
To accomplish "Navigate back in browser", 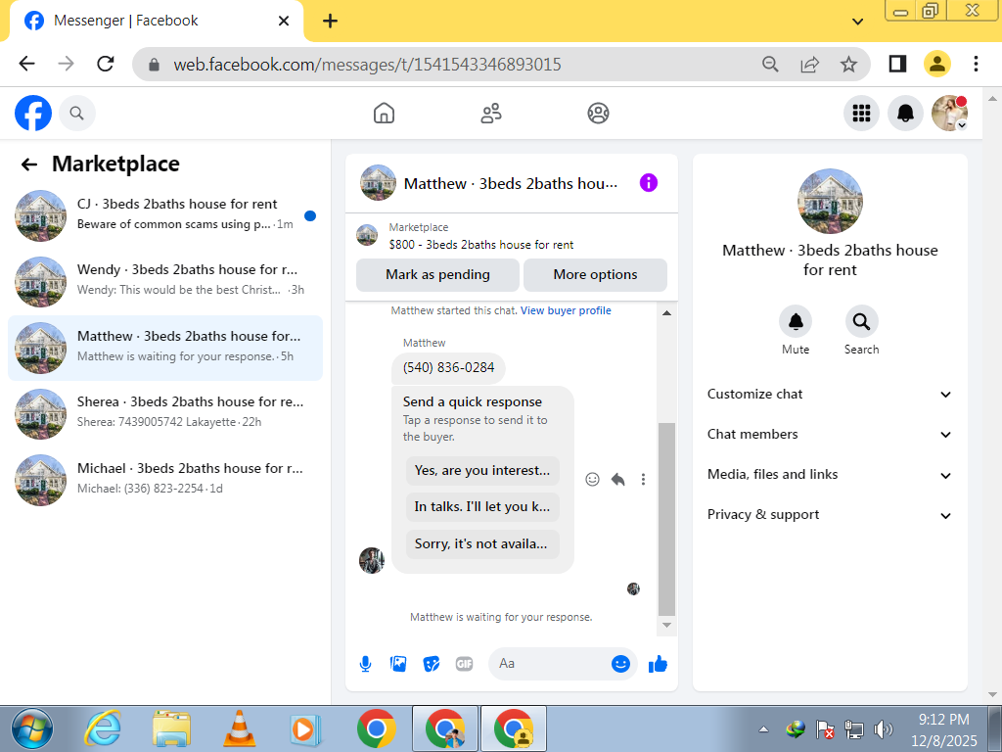I will pos(27,64).
